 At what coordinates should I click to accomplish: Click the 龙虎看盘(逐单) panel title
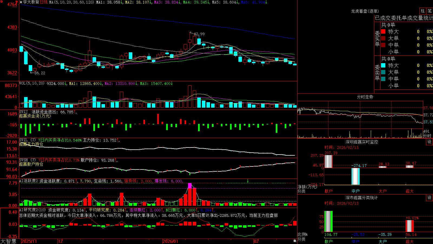[x=365, y=11]
